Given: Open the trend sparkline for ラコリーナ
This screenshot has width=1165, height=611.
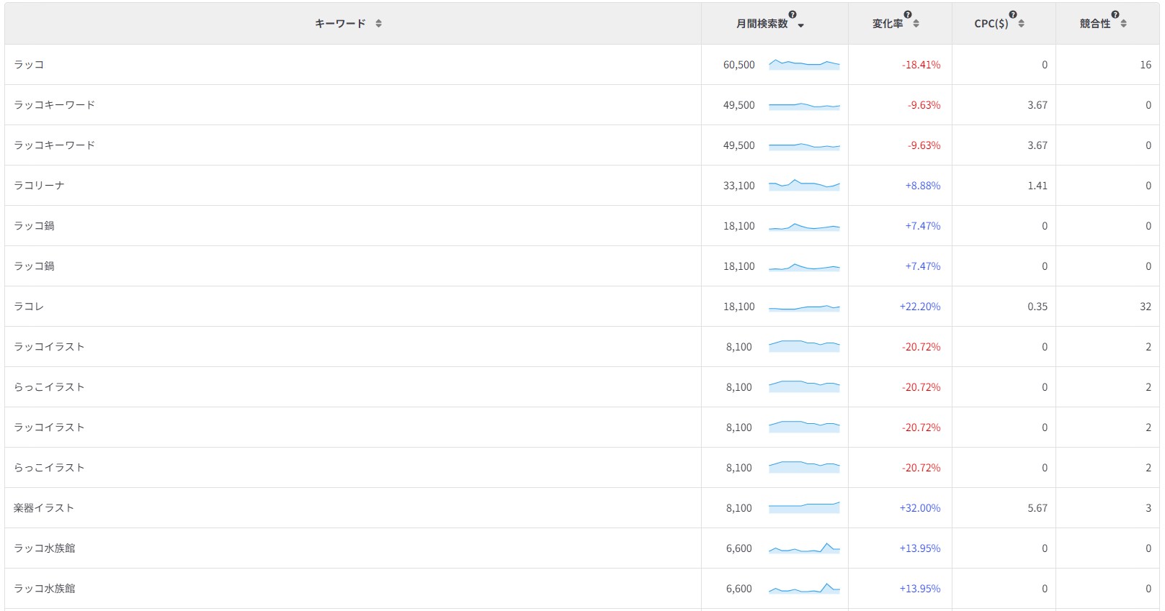Looking at the screenshot, I should point(804,185).
